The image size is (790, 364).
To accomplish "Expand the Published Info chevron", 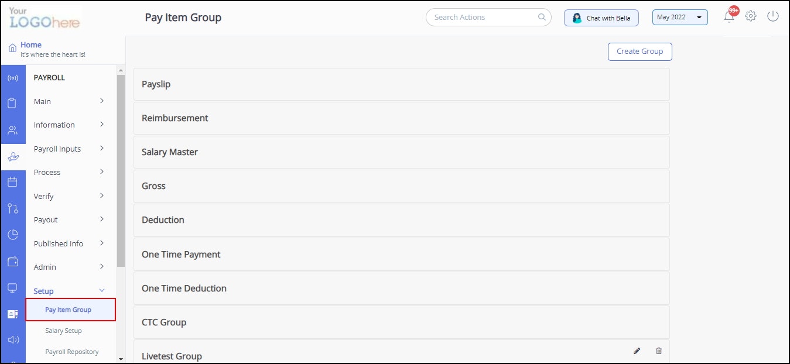I will coord(102,243).
